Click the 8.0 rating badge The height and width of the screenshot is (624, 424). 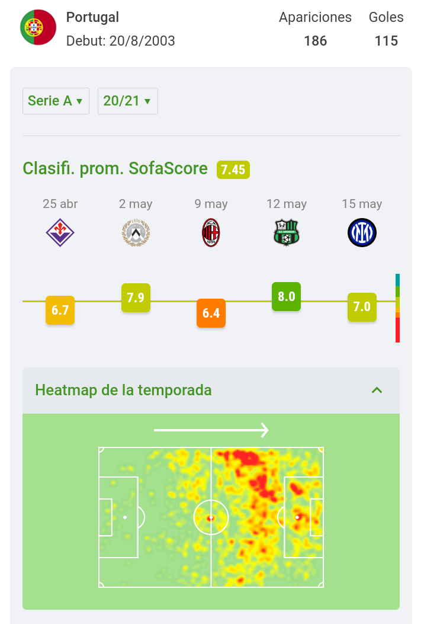[x=287, y=296]
